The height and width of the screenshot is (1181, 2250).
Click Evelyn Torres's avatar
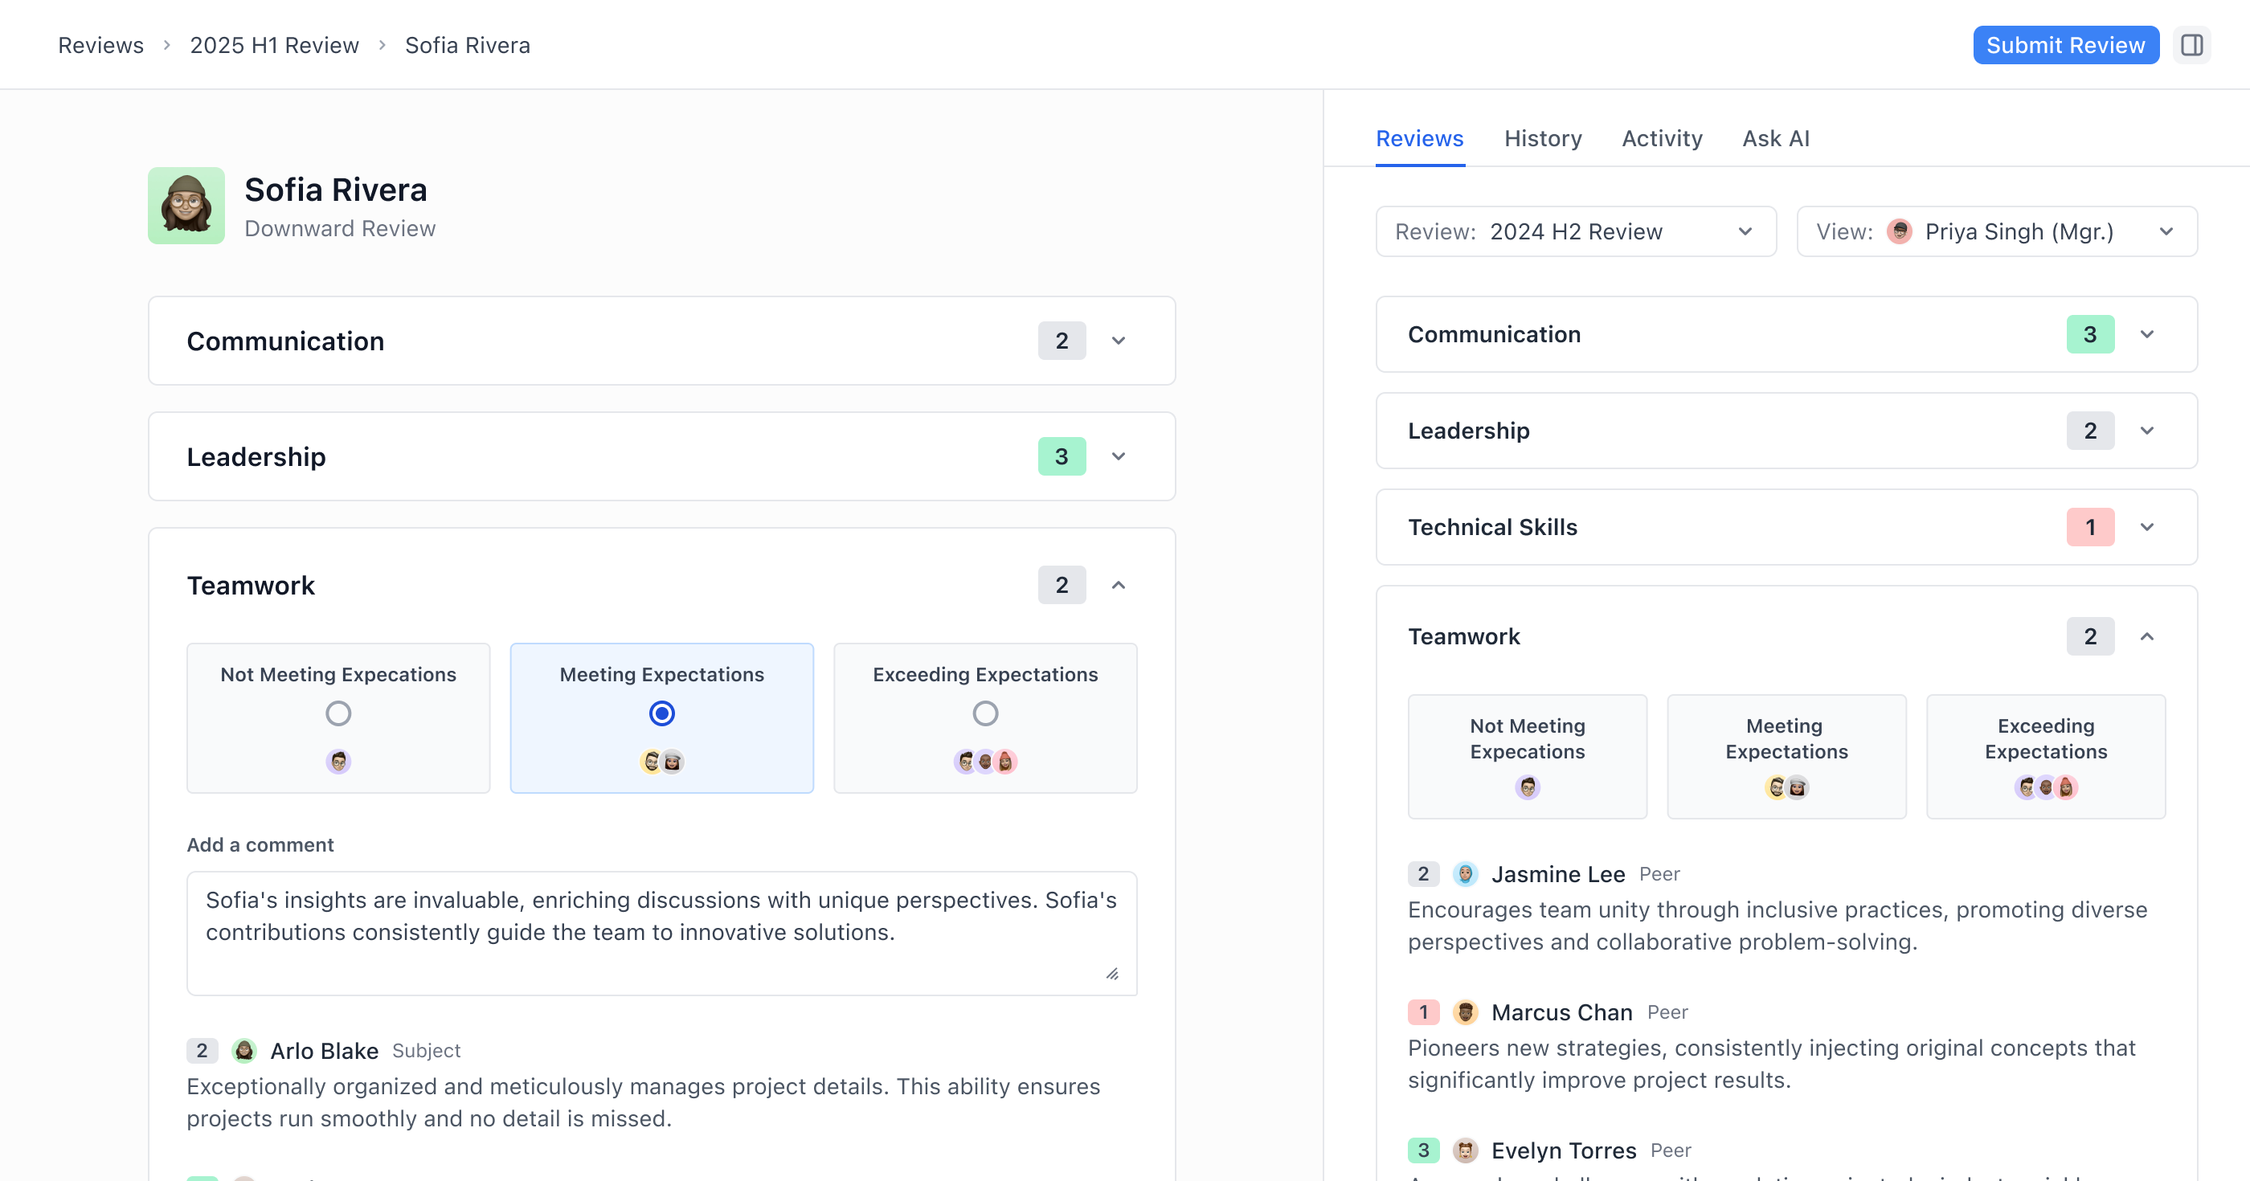tap(1464, 1150)
